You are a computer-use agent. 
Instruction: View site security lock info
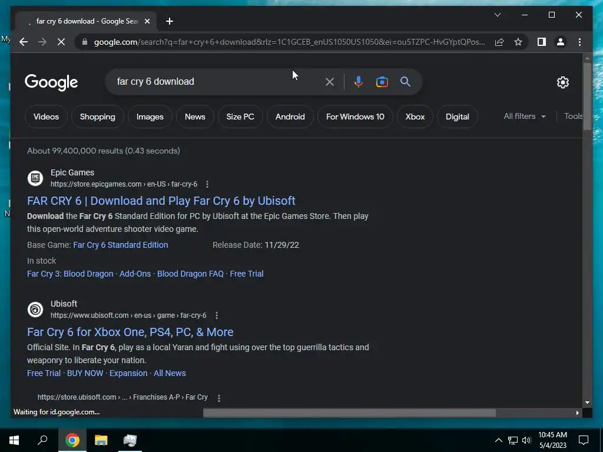85,42
